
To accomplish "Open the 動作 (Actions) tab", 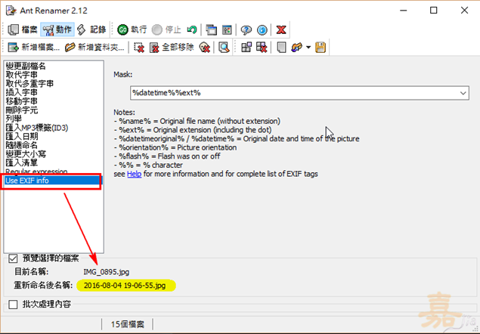I will 57,29.
